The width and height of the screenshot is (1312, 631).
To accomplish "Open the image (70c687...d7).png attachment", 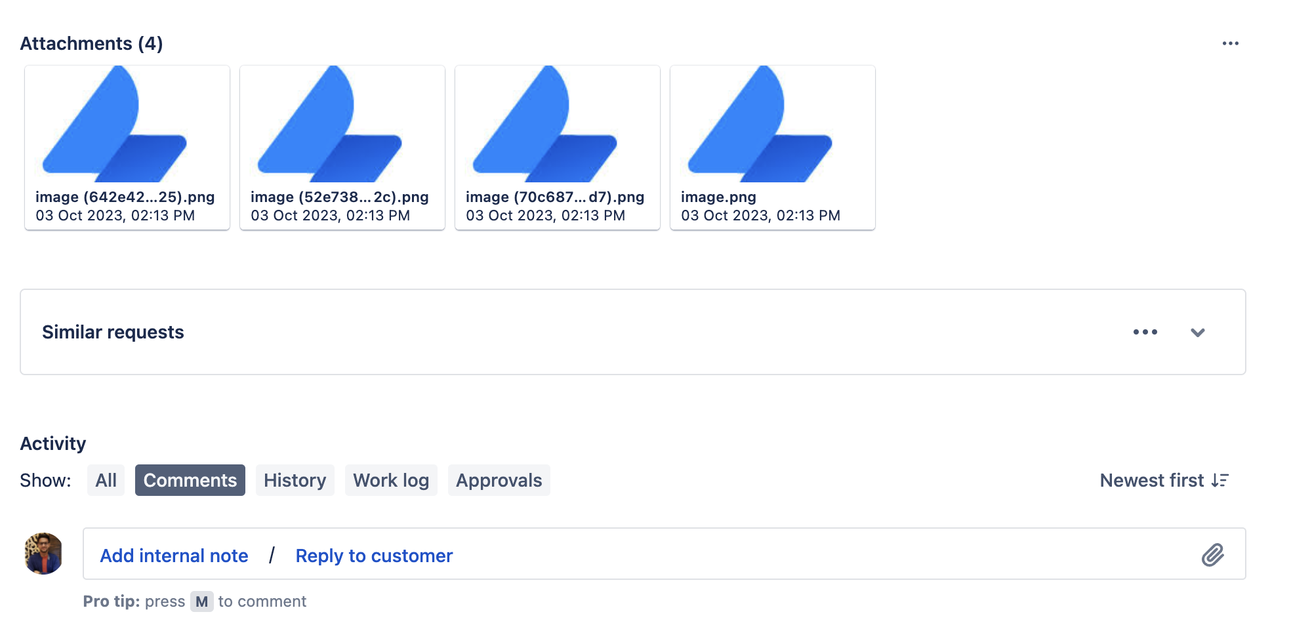I will pyautogui.click(x=558, y=148).
